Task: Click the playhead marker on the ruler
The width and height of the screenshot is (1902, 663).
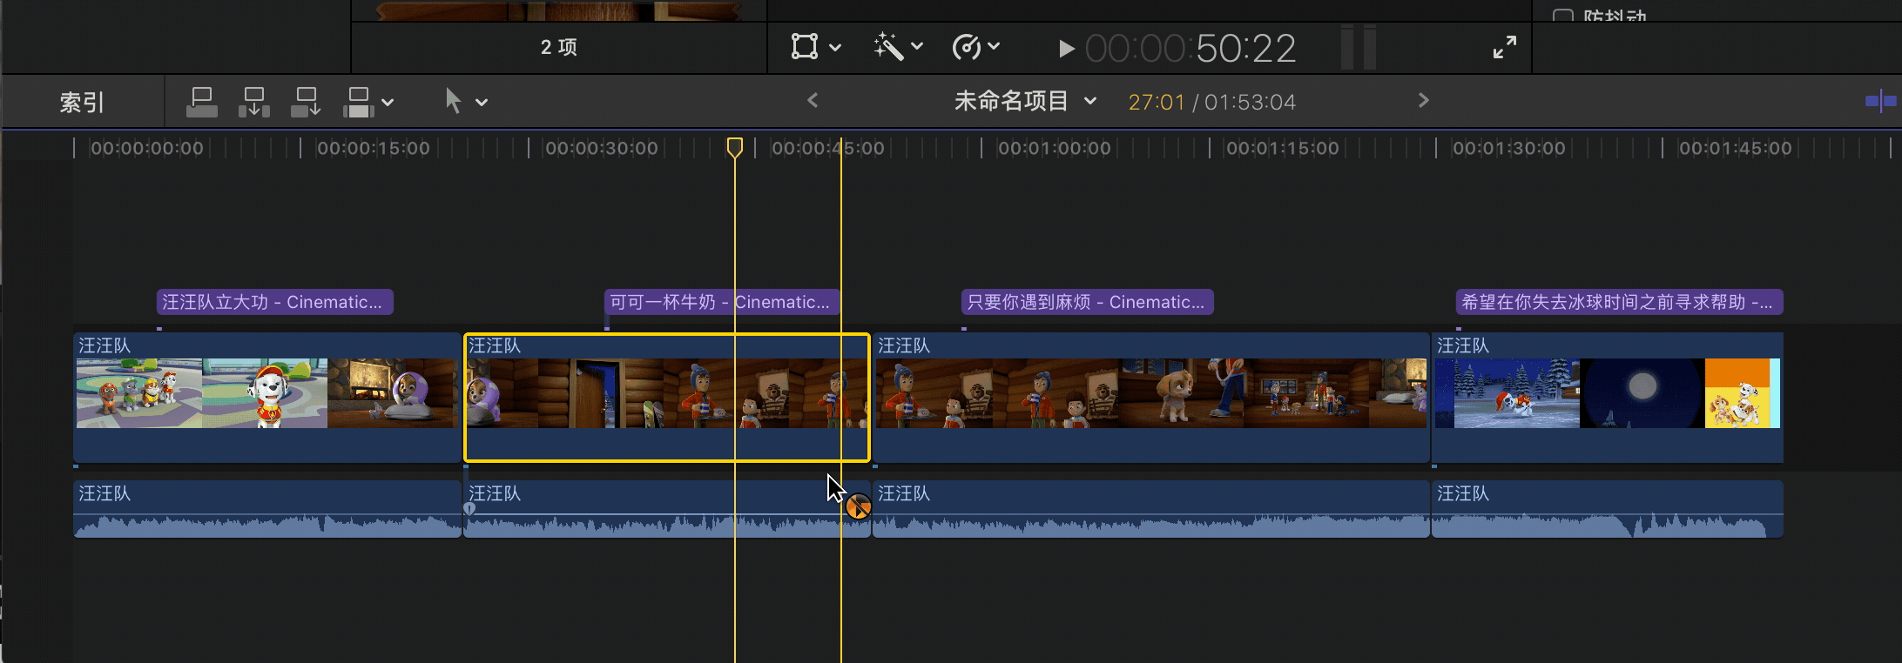Action: tap(735, 148)
